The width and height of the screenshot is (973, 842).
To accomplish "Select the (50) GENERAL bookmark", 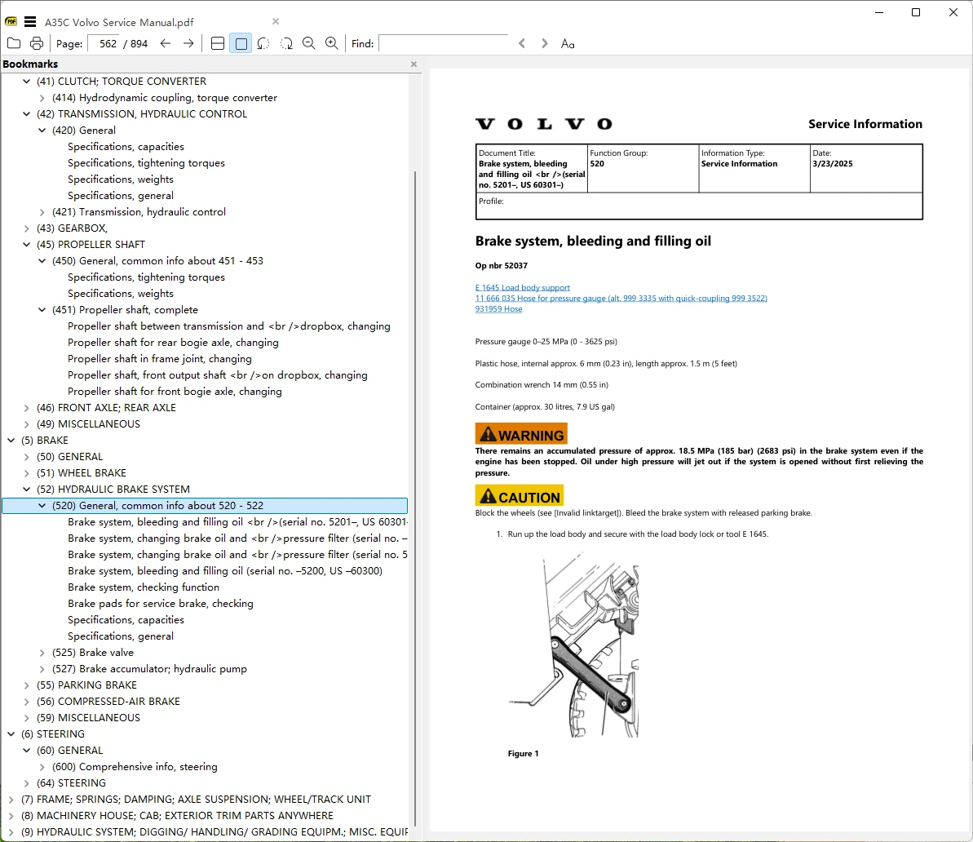I will click(69, 456).
